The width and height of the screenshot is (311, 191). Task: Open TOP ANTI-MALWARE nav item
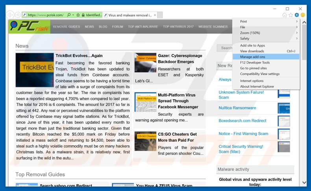click(x=143, y=26)
